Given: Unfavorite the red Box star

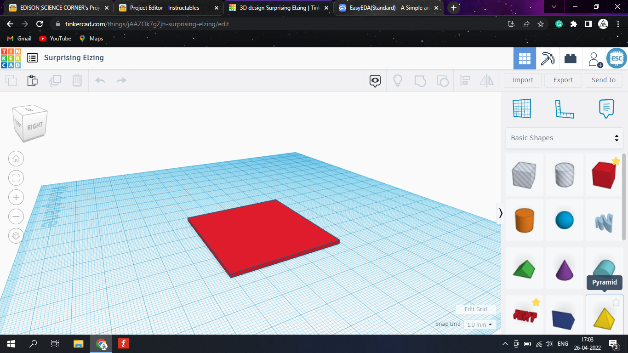Looking at the screenshot, I should coord(616,161).
